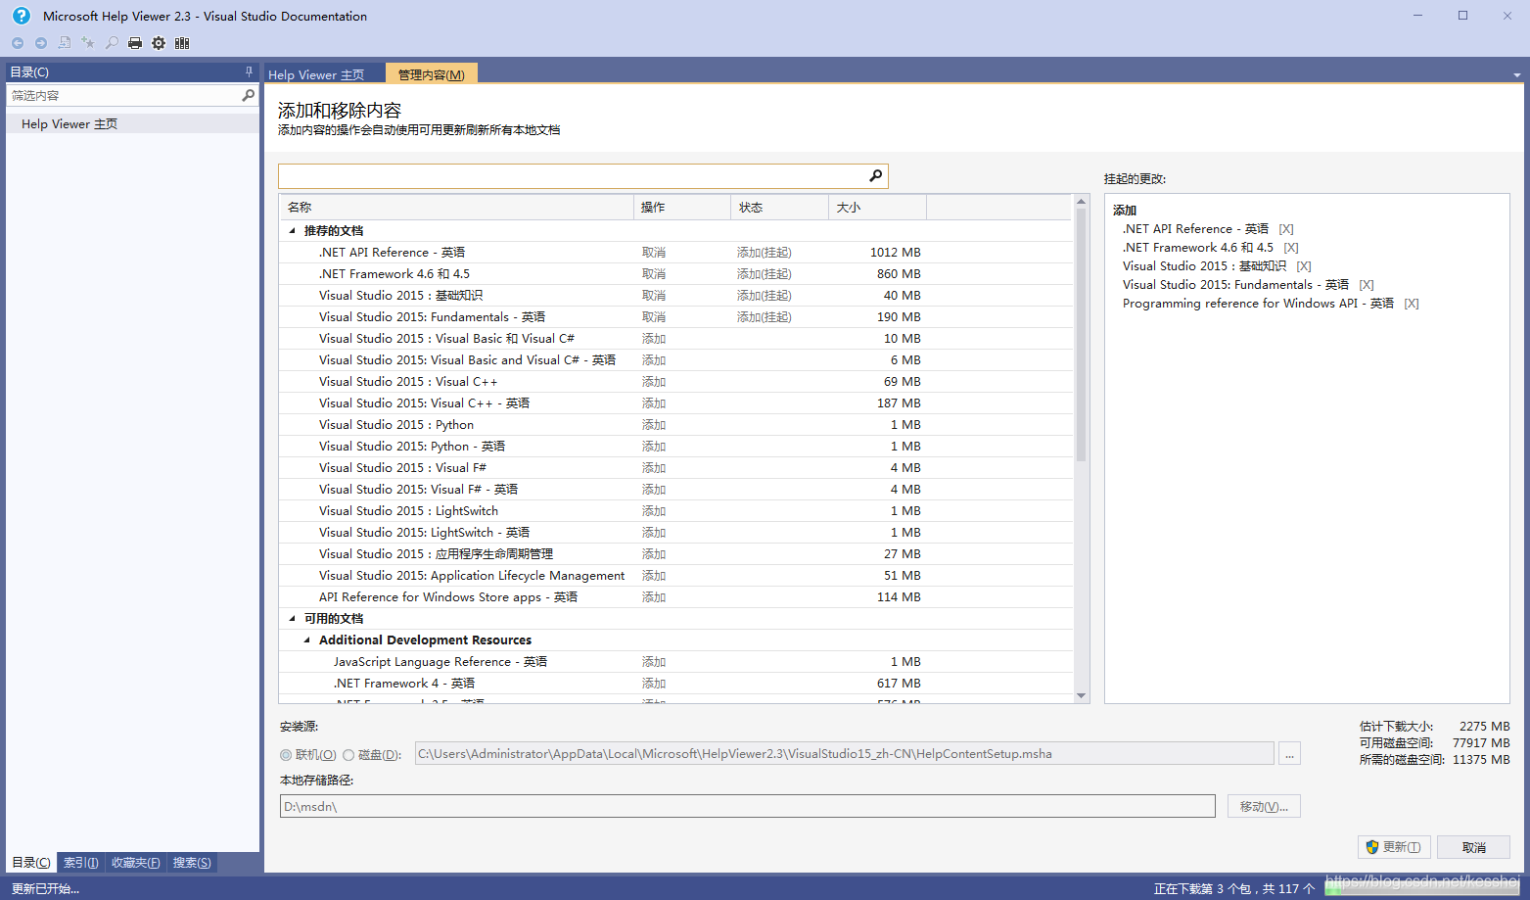Click 取消 for the .NET API Reference row
1530x900 pixels.
pyautogui.click(x=654, y=253)
